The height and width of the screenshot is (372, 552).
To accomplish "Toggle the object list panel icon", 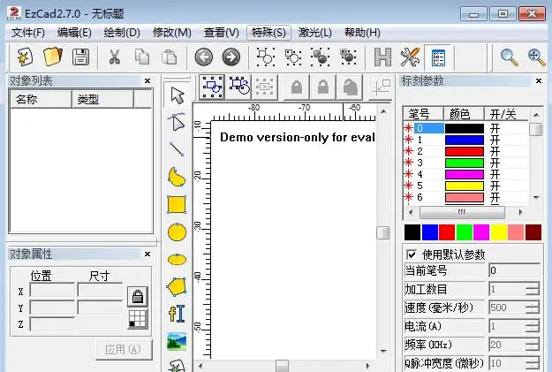I will 437,57.
